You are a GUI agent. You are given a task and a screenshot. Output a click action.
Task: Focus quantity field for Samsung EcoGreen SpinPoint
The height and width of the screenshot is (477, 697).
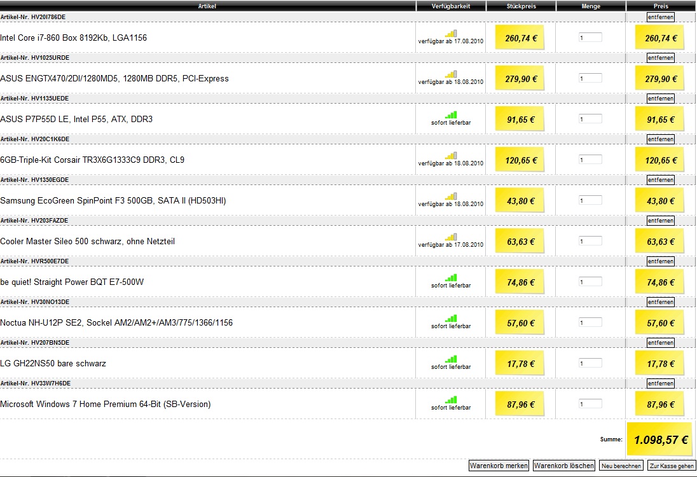click(590, 200)
